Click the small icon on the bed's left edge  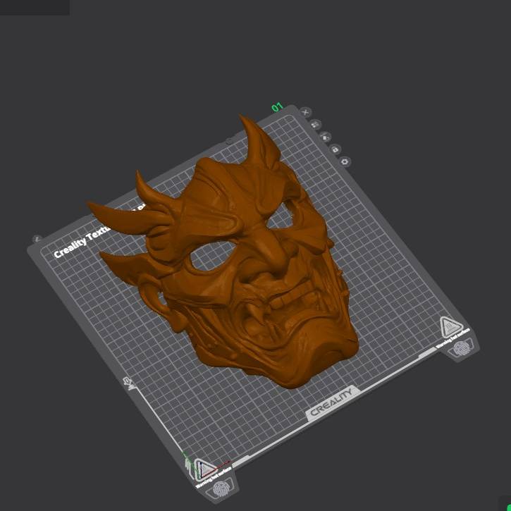(x=130, y=384)
